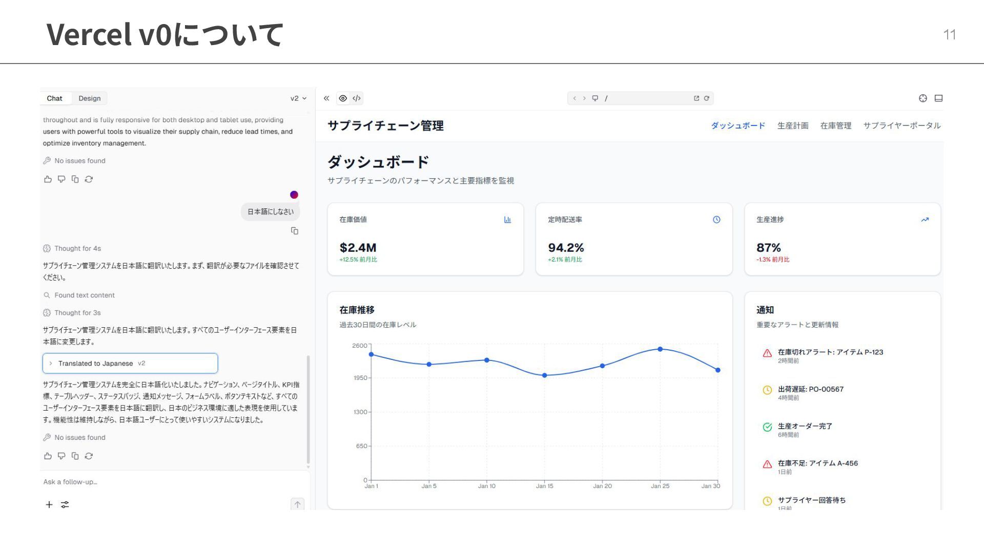Collapse the chat panel with double chevron
Viewport: 984px width, 553px height.
(326, 98)
